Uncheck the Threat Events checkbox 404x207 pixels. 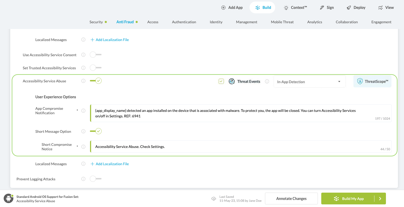tap(221, 82)
